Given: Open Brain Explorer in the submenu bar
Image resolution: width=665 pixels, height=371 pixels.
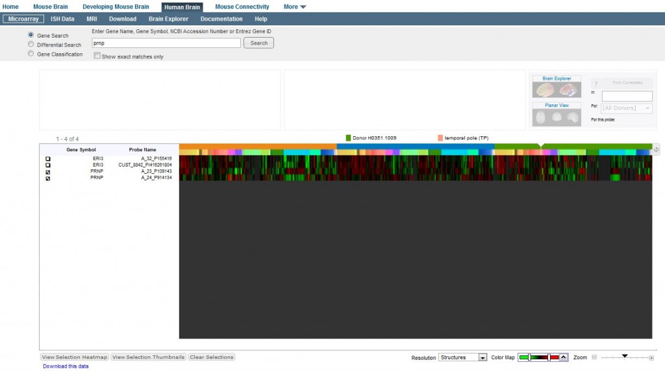Looking at the screenshot, I should (168, 19).
